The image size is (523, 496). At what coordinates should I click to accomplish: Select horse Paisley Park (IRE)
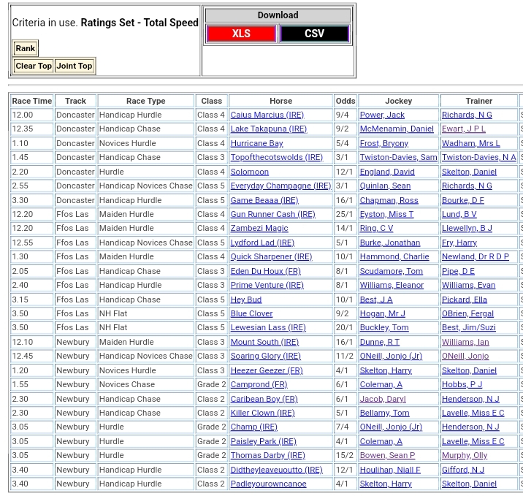(263, 441)
